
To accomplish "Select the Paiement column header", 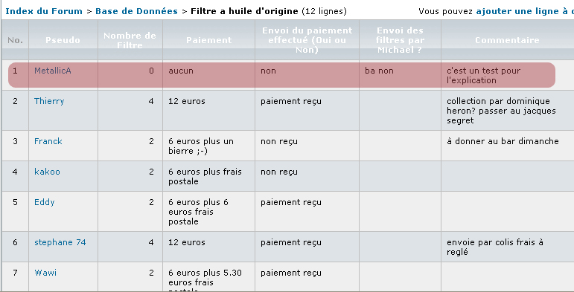I will click(x=209, y=40).
